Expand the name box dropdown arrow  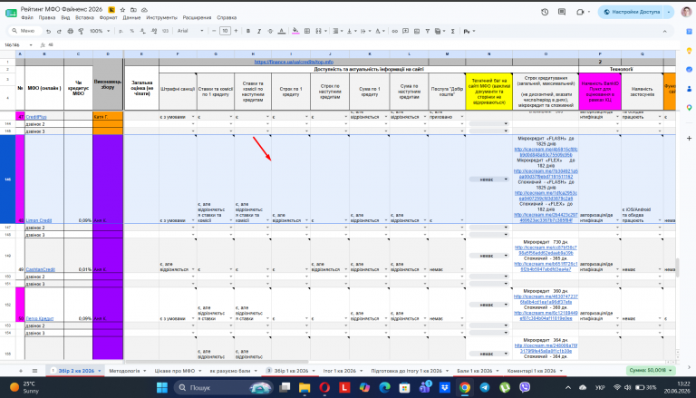point(31,44)
